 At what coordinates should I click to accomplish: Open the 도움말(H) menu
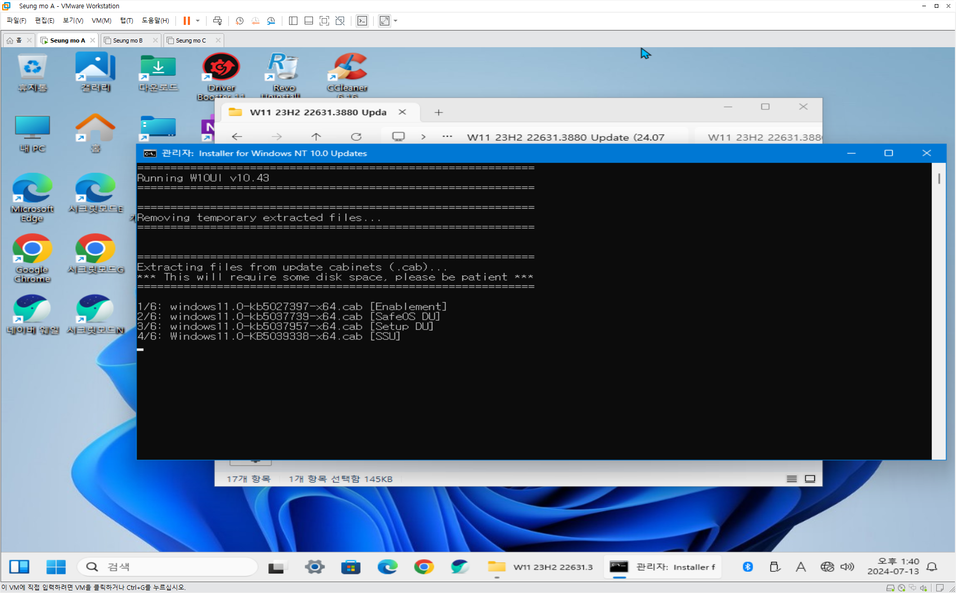(155, 21)
